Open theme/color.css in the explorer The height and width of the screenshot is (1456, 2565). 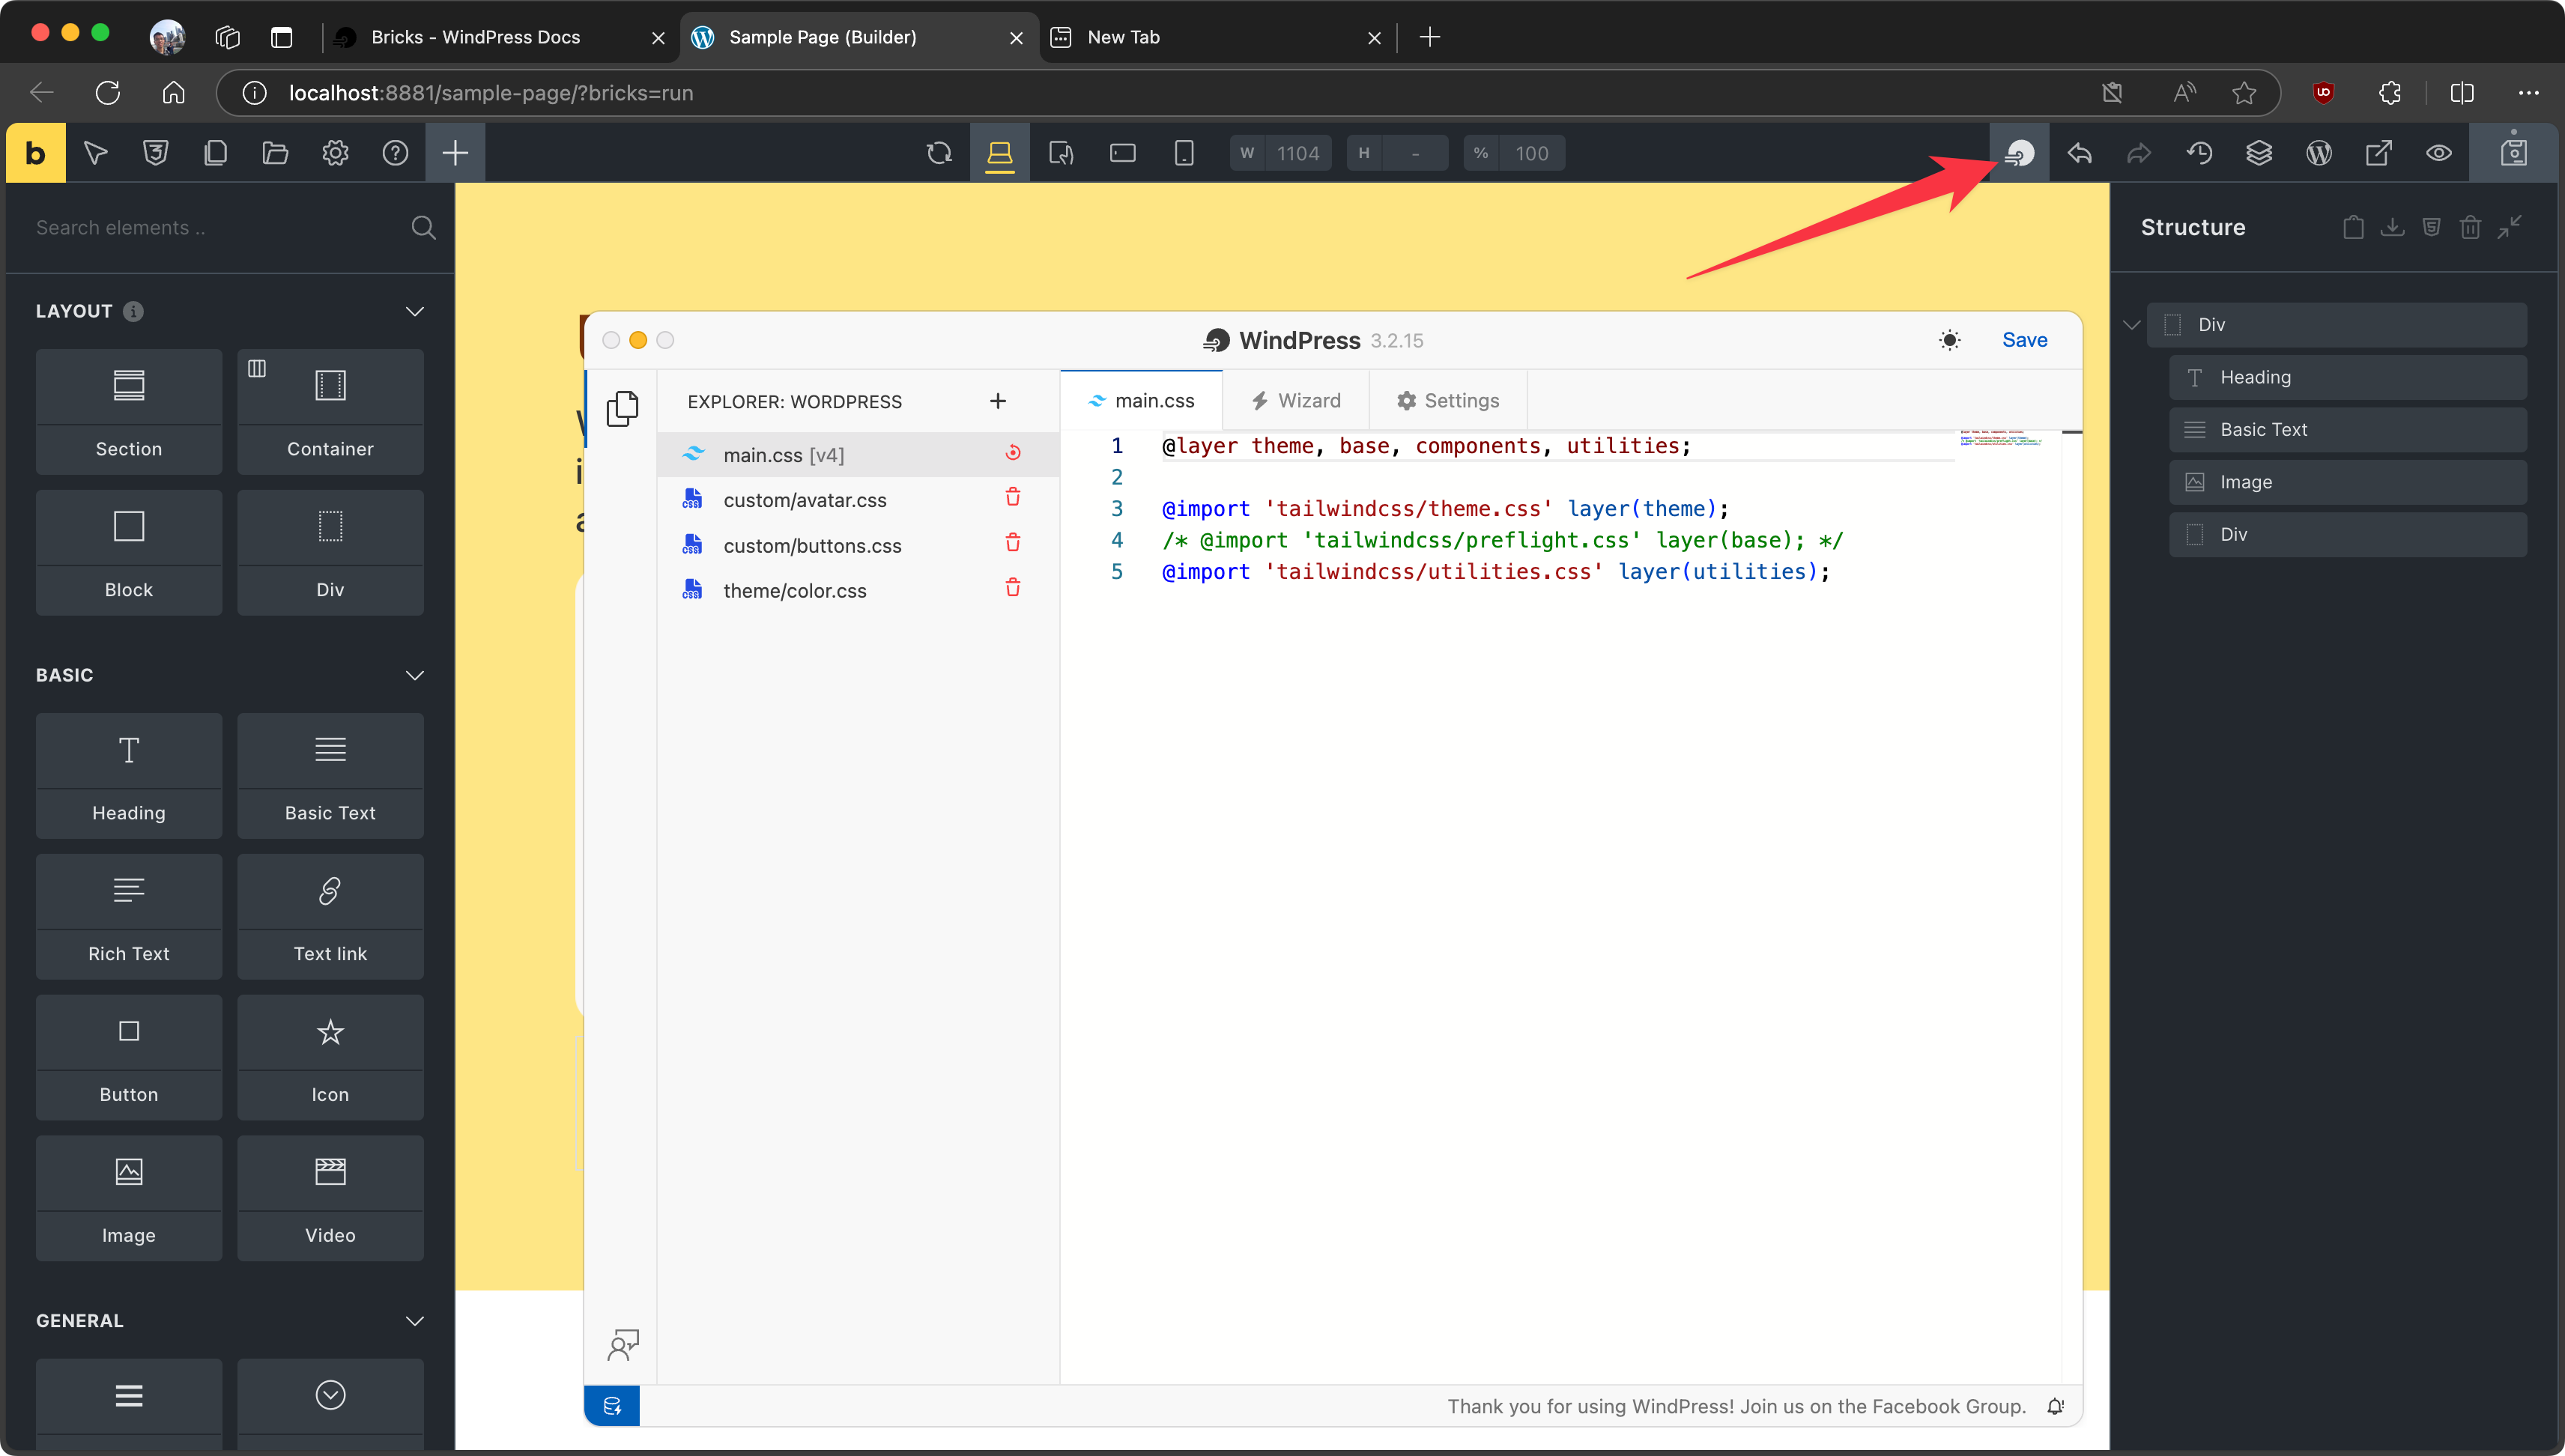pyautogui.click(x=794, y=591)
